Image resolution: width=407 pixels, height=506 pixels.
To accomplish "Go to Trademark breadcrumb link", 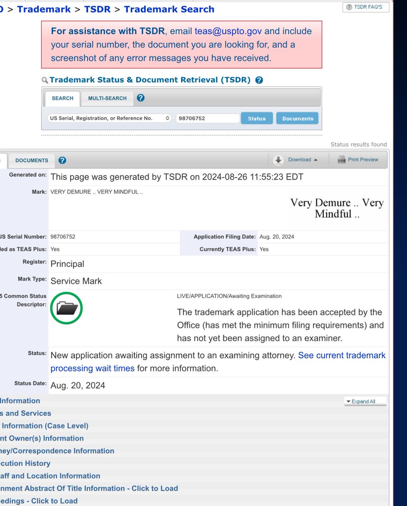I will (44, 9).
